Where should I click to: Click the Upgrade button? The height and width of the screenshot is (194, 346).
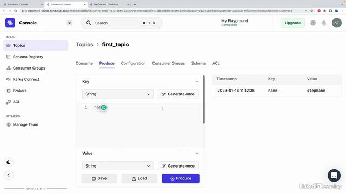tap(292, 23)
